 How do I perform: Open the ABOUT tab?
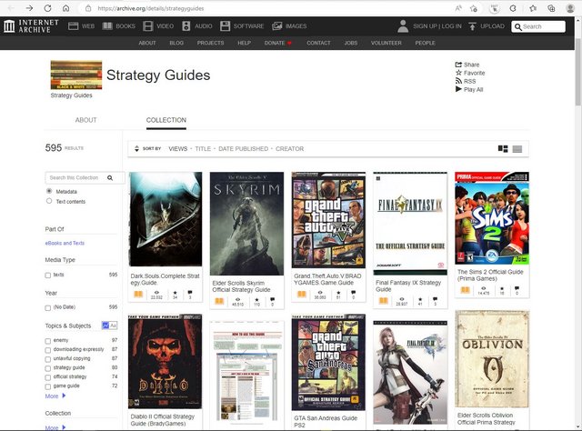tap(85, 120)
